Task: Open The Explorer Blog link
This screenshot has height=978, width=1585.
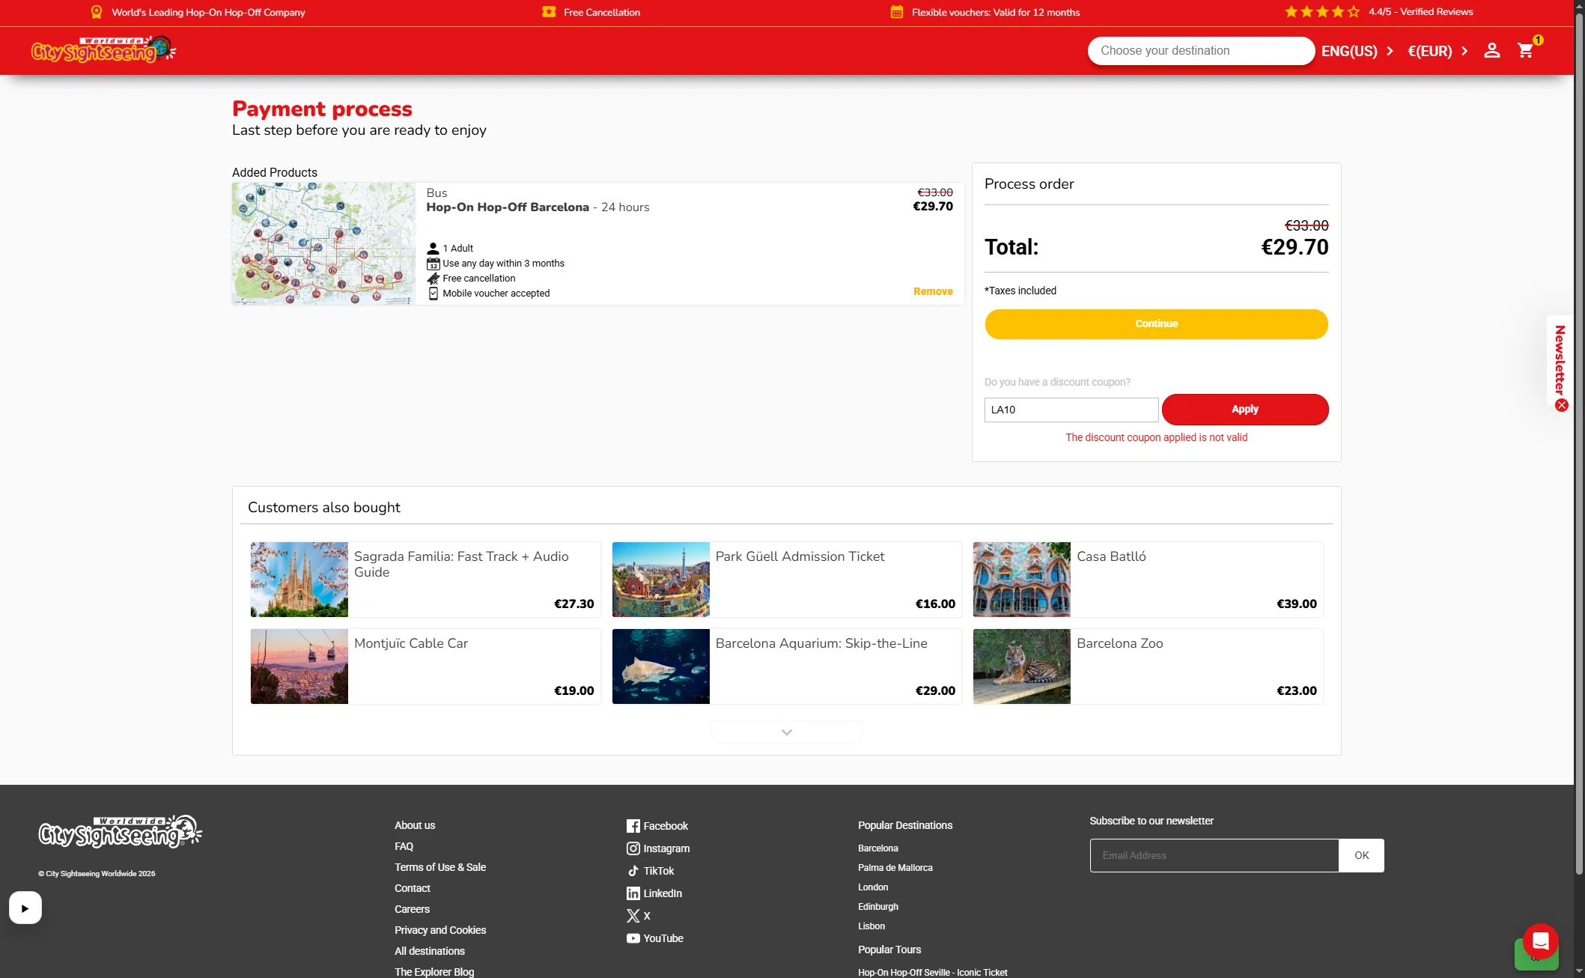Action: [434, 972]
